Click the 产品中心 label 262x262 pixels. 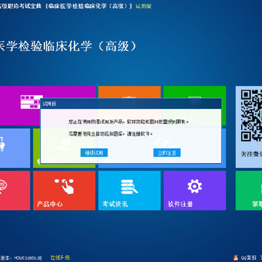pyautogui.click(x=49, y=204)
